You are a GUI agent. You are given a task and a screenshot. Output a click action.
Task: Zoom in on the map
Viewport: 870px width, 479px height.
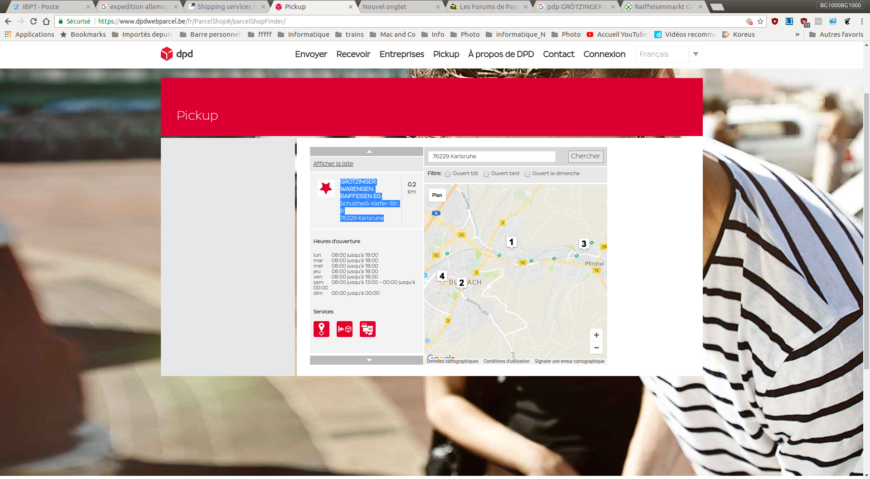tap(596, 335)
